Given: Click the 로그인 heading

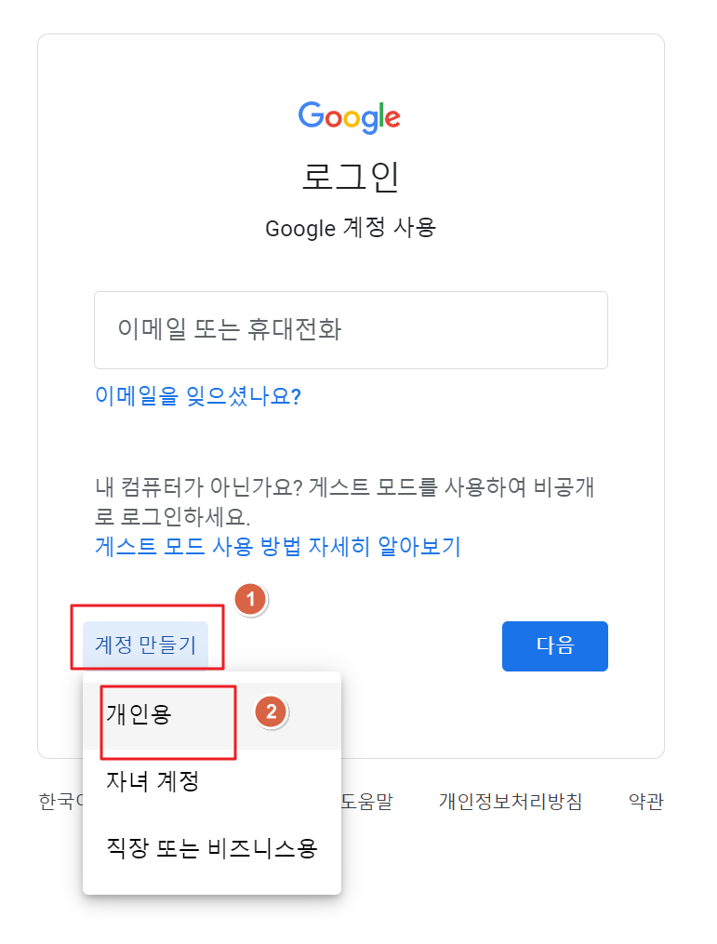Looking at the screenshot, I should pyautogui.click(x=350, y=178).
